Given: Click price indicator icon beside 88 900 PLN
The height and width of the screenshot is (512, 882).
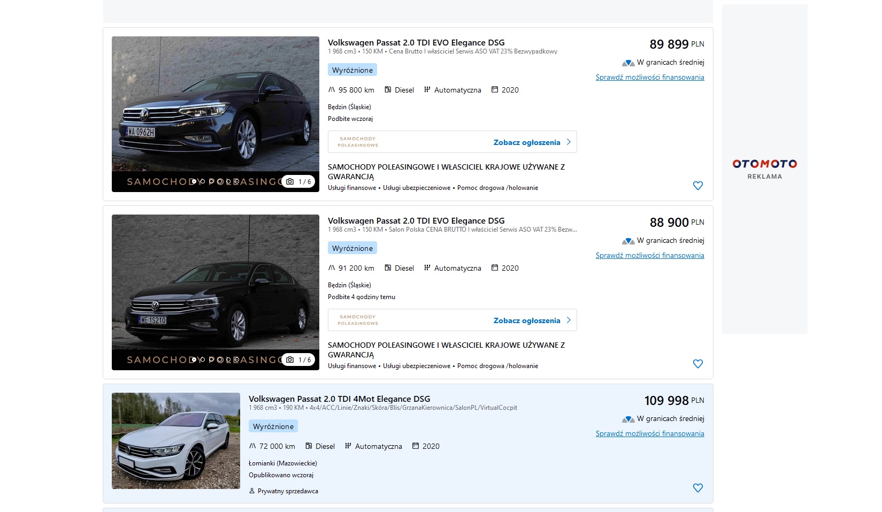Looking at the screenshot, I should (628, 241).
